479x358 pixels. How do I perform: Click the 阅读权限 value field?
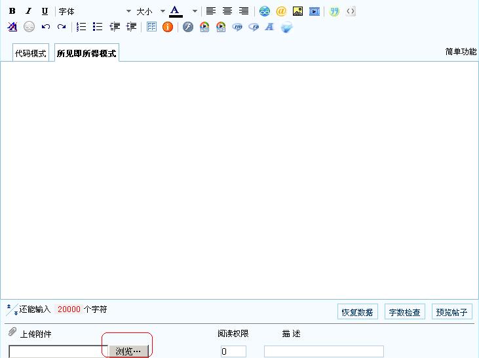(233, 351)
